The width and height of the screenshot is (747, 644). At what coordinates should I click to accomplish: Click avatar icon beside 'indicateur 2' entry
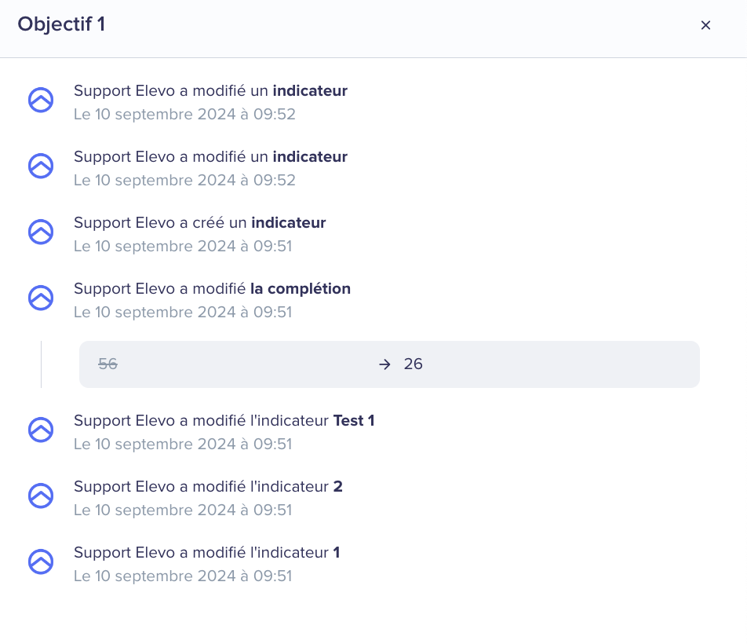[41, 496]
